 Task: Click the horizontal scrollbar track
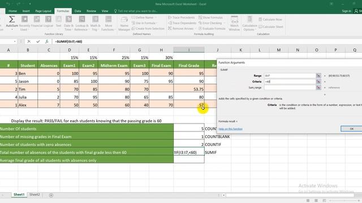click(290, 196)
